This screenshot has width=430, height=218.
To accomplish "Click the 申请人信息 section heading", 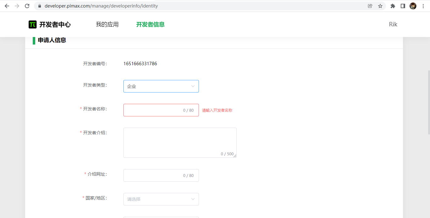I will [52, 40].
